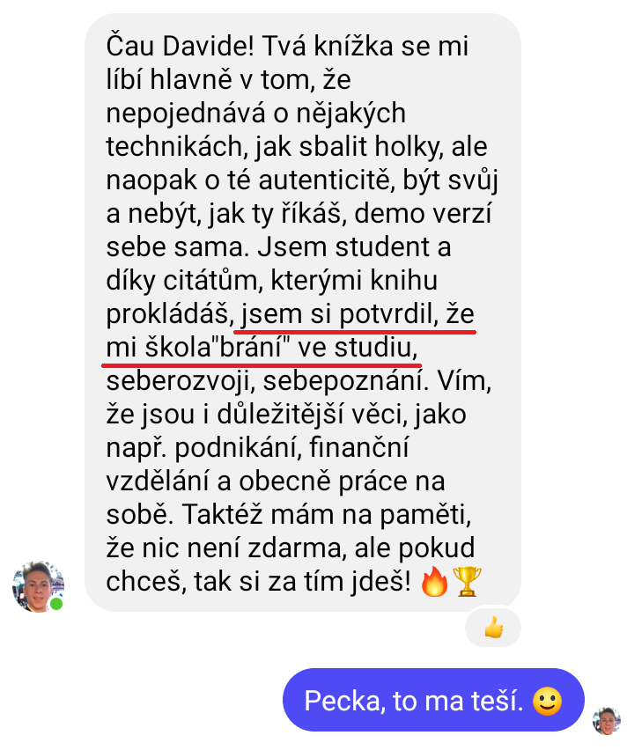The height and width of the screenshot is (750, 627).
Task: Click the phrase "podnikání, finanční" in message
Action: [291, 448]
